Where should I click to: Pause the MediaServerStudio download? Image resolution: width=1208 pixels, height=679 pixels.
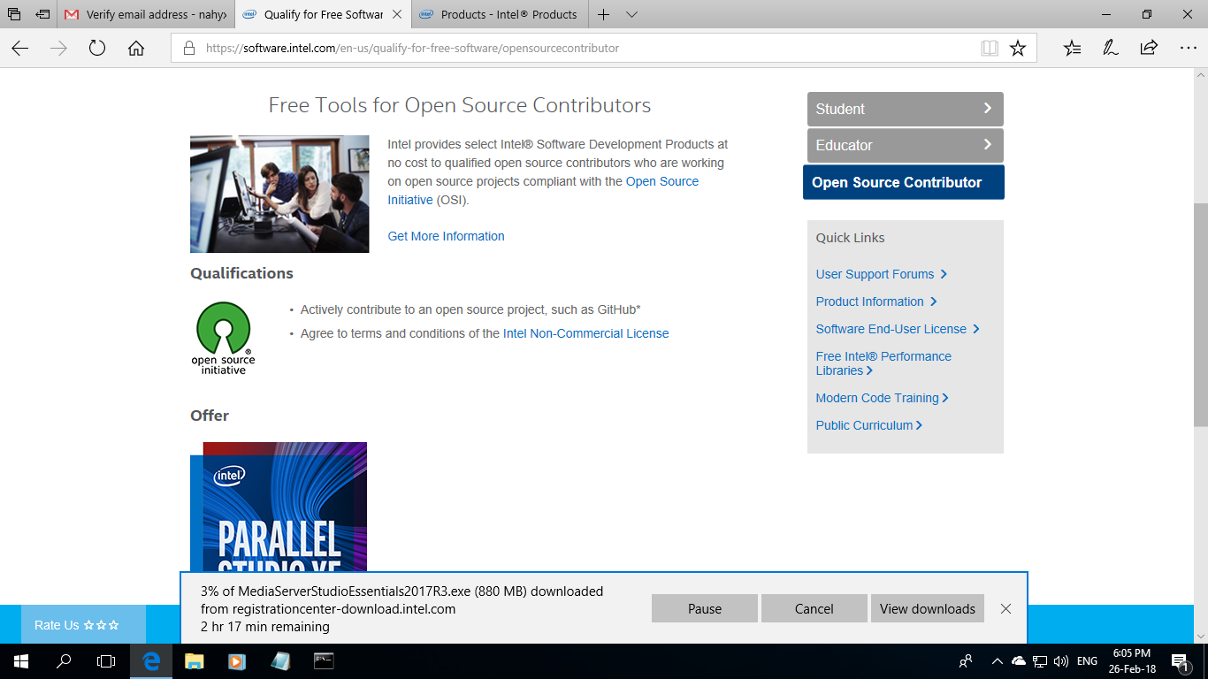pos(705,608)
